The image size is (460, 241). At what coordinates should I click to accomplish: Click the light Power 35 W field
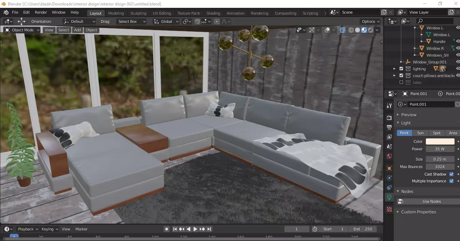[x=440, y=149]
